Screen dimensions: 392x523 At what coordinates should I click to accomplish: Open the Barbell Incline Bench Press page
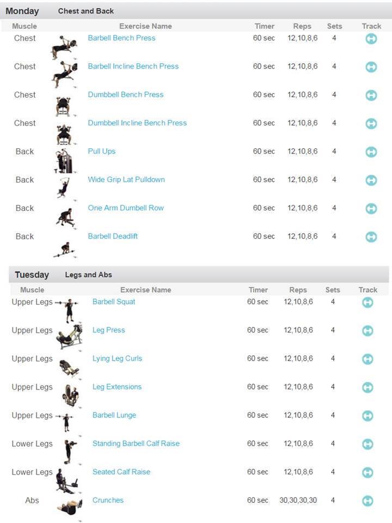point(133,66)
